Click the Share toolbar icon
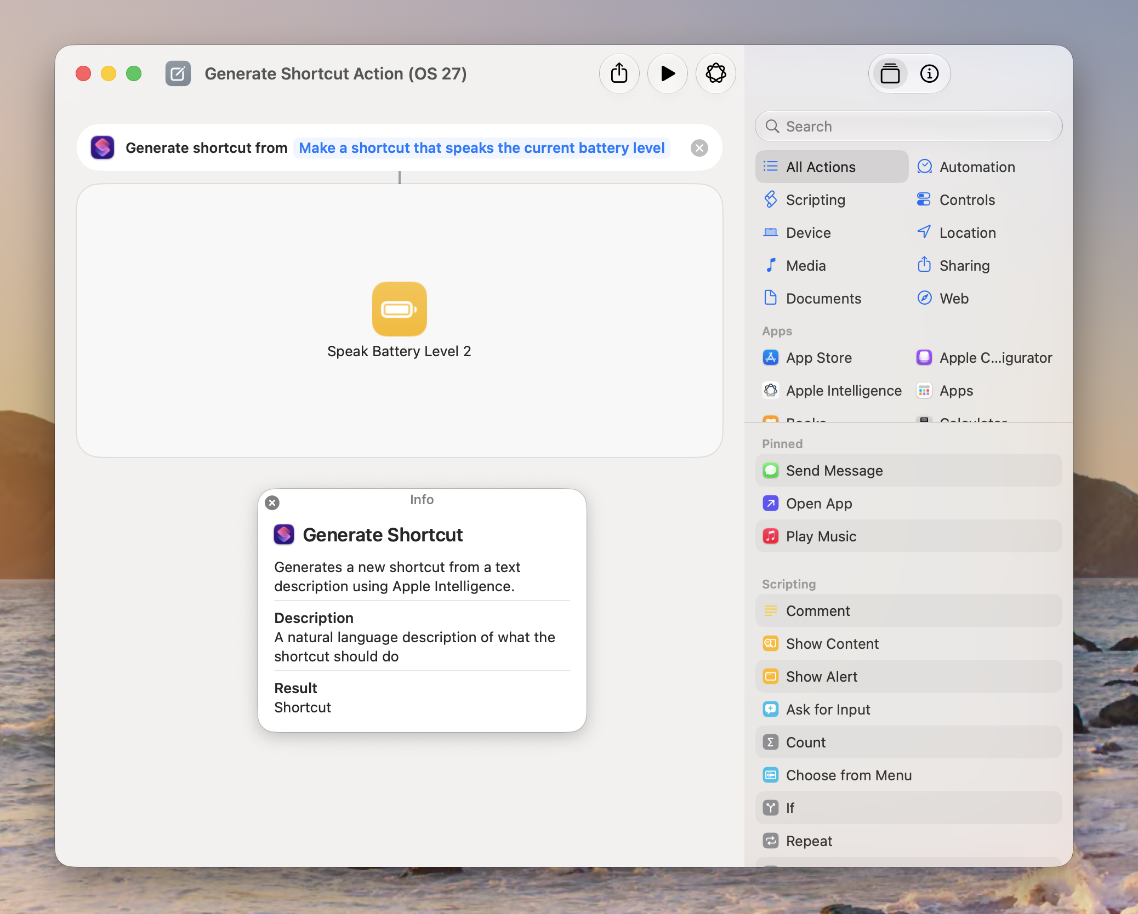 [x=619, y=73]
